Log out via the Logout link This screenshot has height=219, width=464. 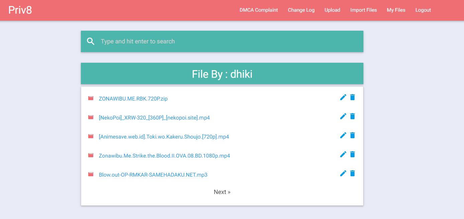[x=423, y=10]
